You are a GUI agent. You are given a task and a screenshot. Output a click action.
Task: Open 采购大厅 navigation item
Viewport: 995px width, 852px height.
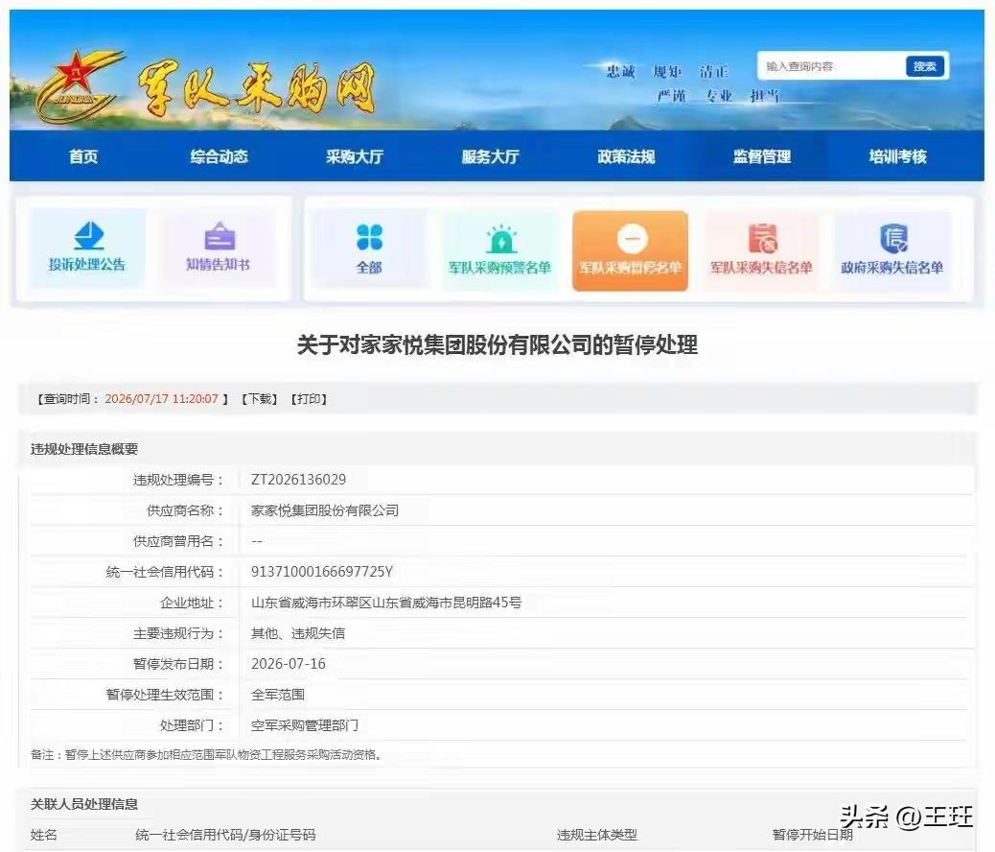(x=355, y=156)
